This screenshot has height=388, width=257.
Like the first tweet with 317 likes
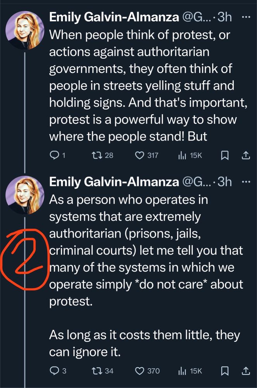coord(140,156)
